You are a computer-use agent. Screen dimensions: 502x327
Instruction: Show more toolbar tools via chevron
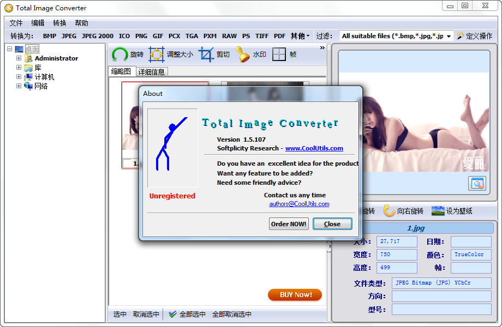pos(322,47)
